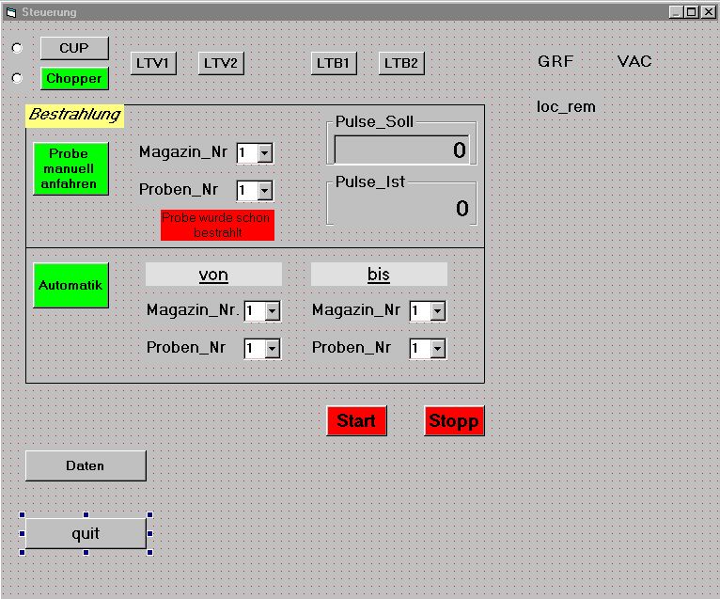Open the Proben_Nr dropdown in Bestrahlung
Image resolution: width=720 pixels, height=599 pixels.
coord(264,190)
